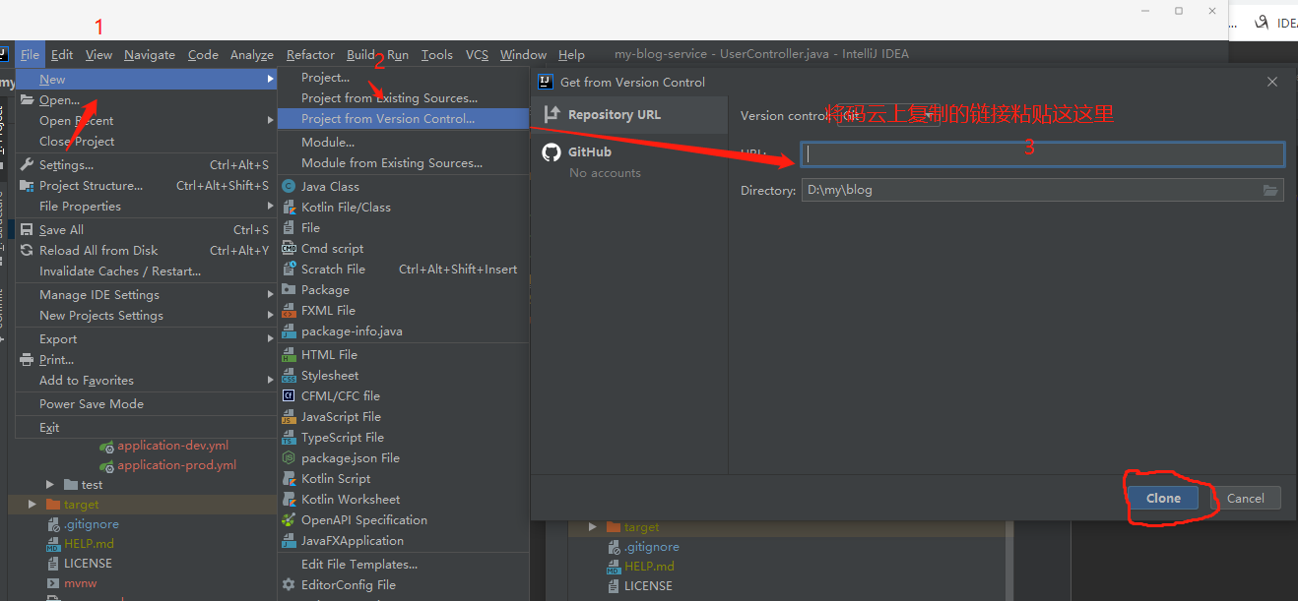The image size is (1298, 601).
Task: Expand the Open Recent submenu arrow
Action: click(x=270, y=121)
